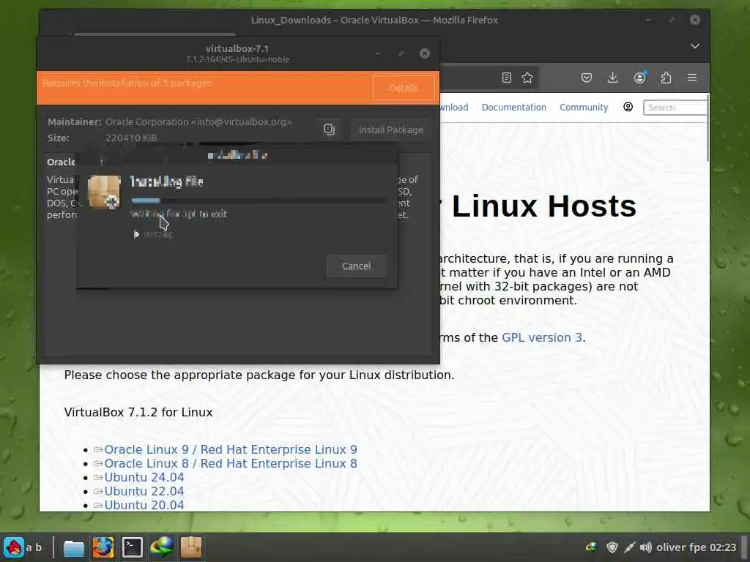Bookmark this page with star icon
The height and width of the screenshot is (562, 750).
(527, 78)
